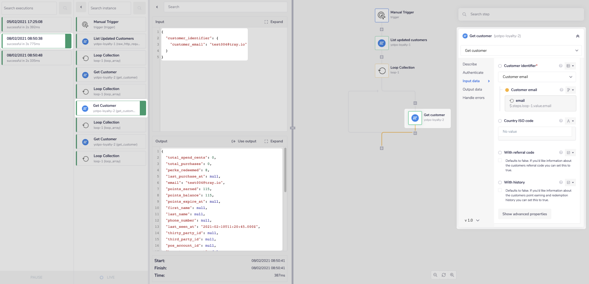Click the plus icon below List updated customers

click(x=381, y=57)
